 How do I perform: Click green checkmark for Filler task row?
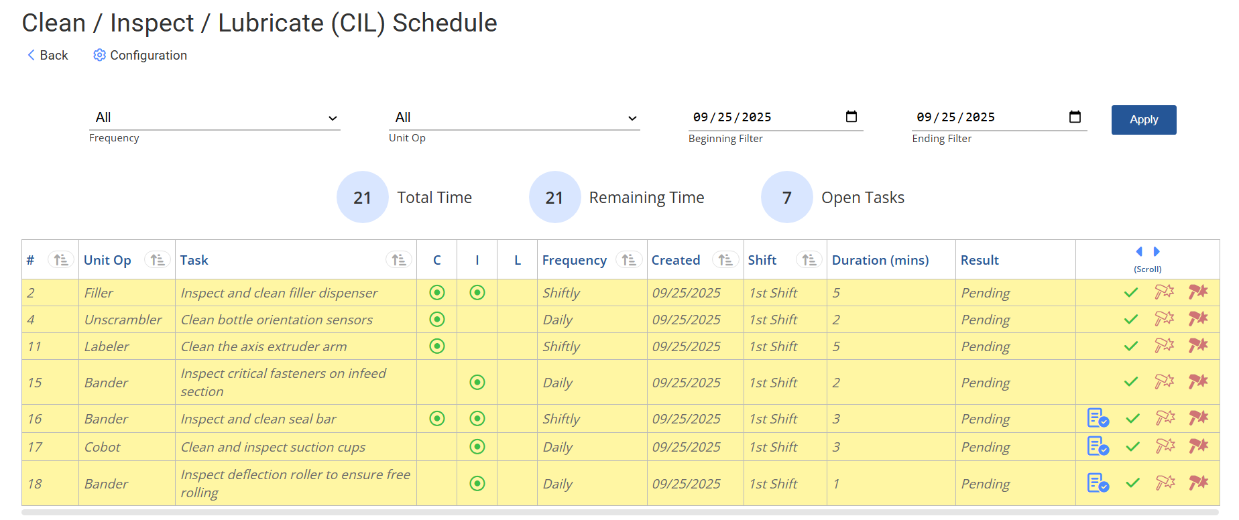coord(1131,293)
